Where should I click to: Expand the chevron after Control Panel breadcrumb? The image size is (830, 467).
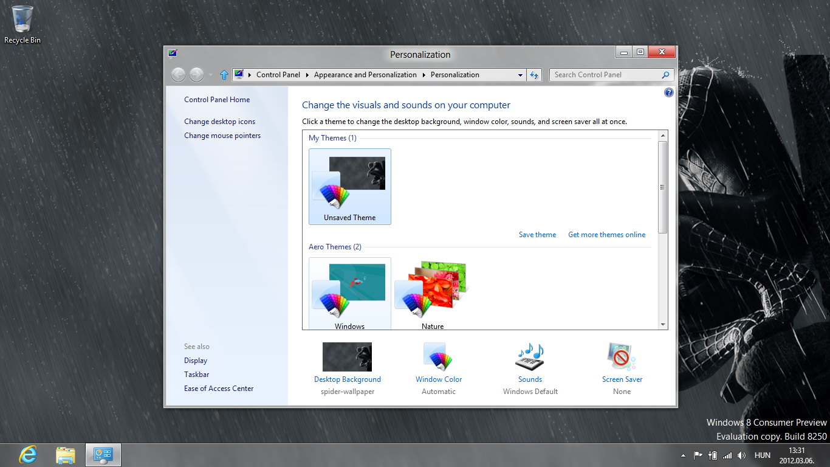click(x=307, y=75)
